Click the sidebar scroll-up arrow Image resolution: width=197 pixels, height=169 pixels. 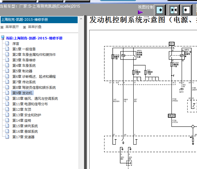point(81,19)
